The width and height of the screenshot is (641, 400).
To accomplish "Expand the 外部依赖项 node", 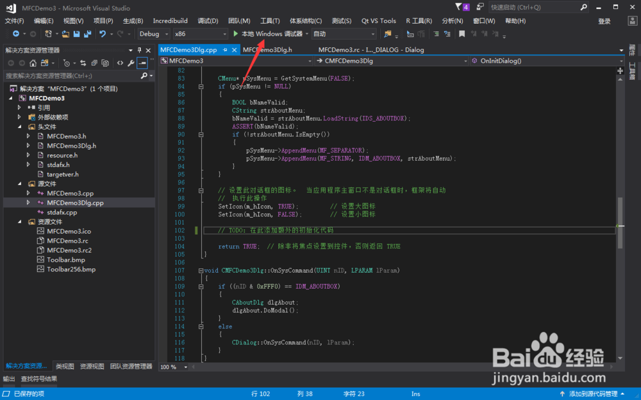I will pos(19,117).
